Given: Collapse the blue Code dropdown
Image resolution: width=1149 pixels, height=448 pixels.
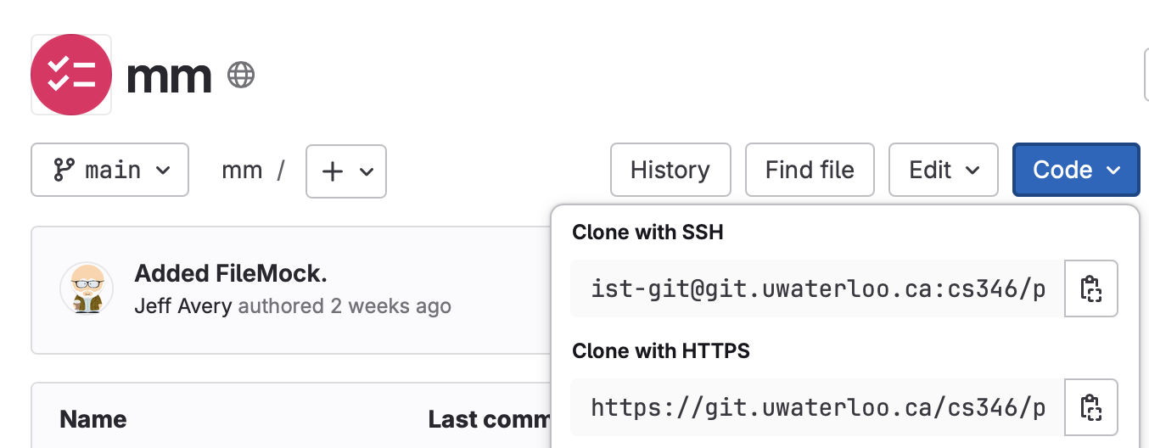Looking at the screenshot, I should tap(1076, 171).
